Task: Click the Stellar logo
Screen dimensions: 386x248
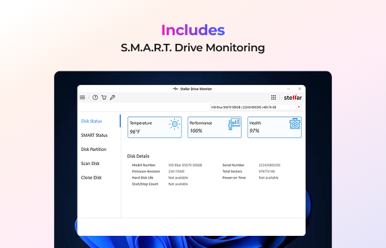Action: (293, 98)
